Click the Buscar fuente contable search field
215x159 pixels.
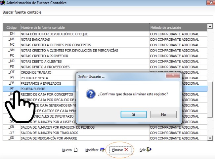108,19
